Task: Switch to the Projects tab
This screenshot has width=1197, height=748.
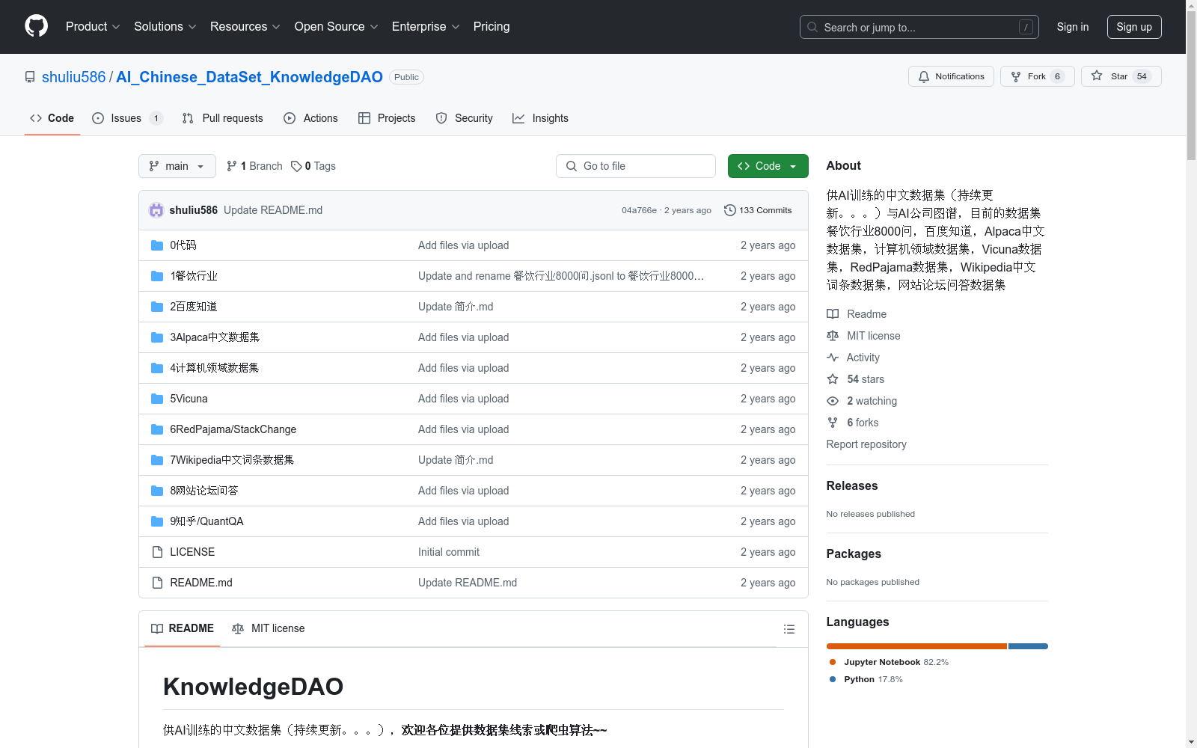Action: click(387, 118)
